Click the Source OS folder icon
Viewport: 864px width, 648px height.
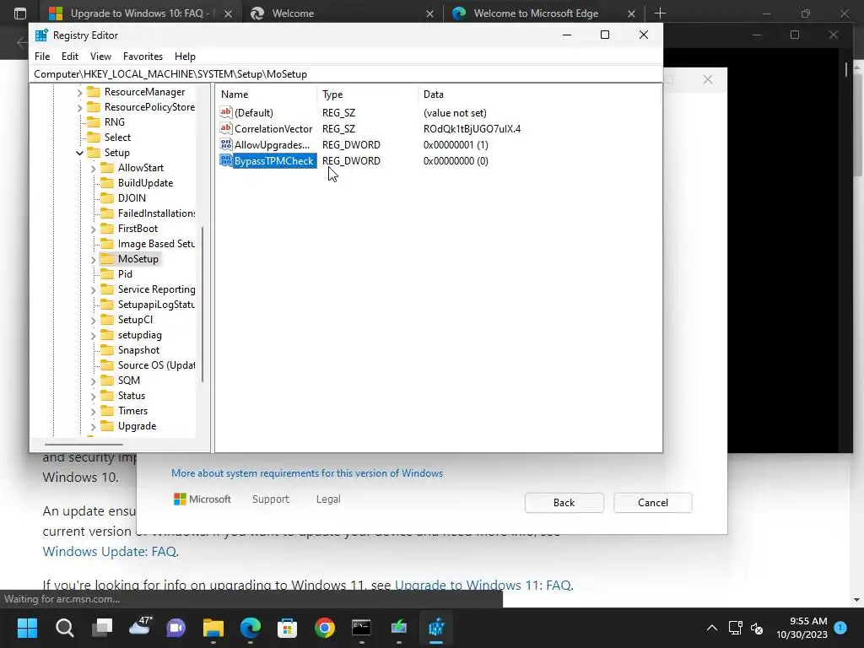[x=107, y=365]
